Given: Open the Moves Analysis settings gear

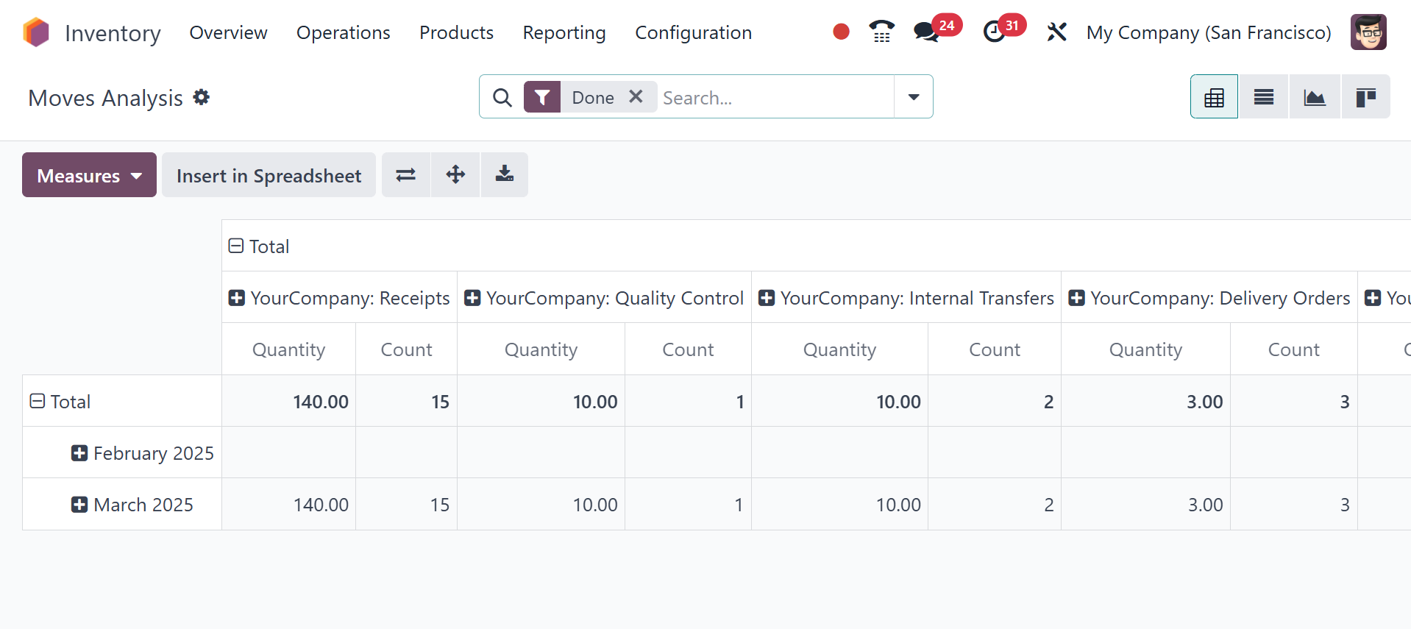Looking at the screenshot, I should [202, 97].
